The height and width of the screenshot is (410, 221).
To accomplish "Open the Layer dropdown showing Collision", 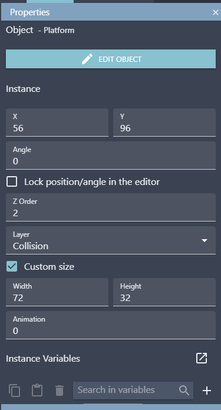I will coord(111,240).
